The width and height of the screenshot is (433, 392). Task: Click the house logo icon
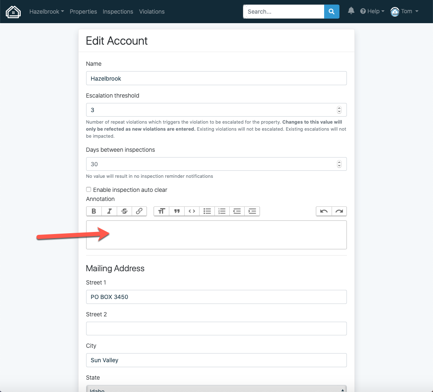pyautogui.click(x=13, y=12)
